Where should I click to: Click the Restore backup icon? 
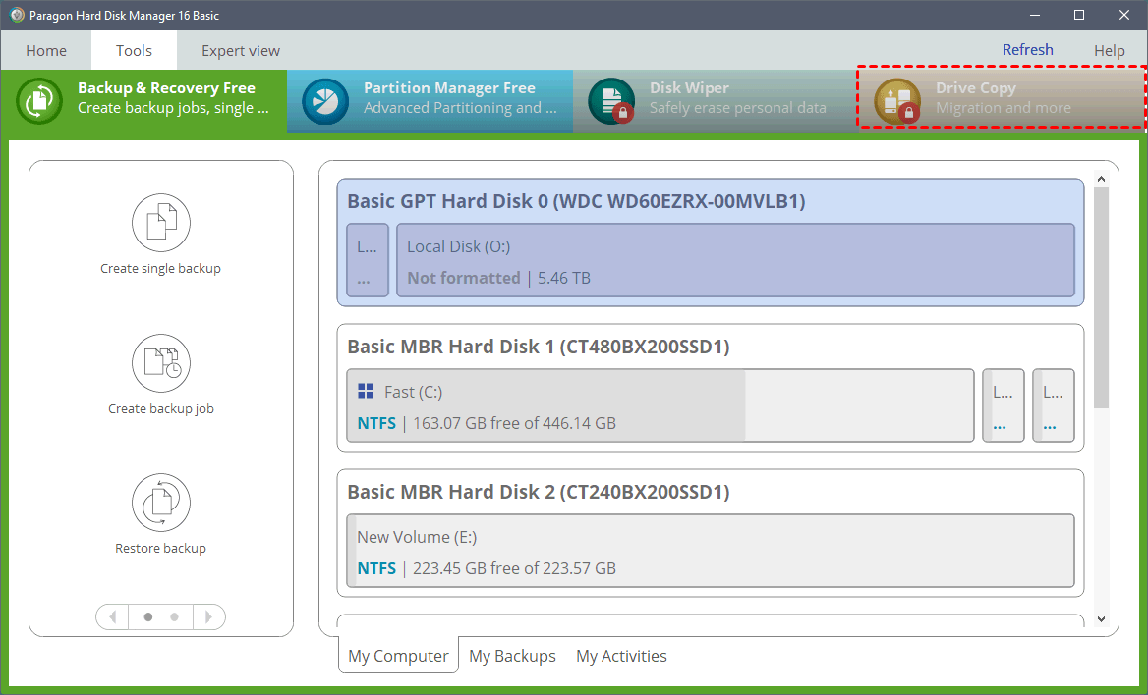[x=161, y=503]
